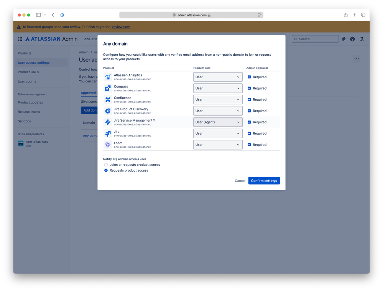The width and height of the screenshot is (383, 291).
Task: Click info icon next to Jira Service Management
Action: [154, 120]
